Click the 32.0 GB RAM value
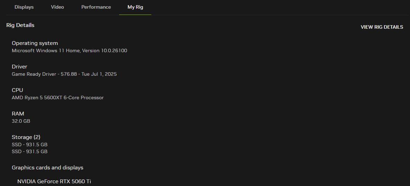The height and width of the screenshot is (186, 410). [x=21, y=121]
